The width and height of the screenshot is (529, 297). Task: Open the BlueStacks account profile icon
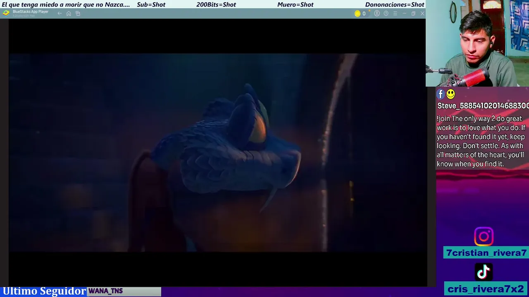[377, 14]
